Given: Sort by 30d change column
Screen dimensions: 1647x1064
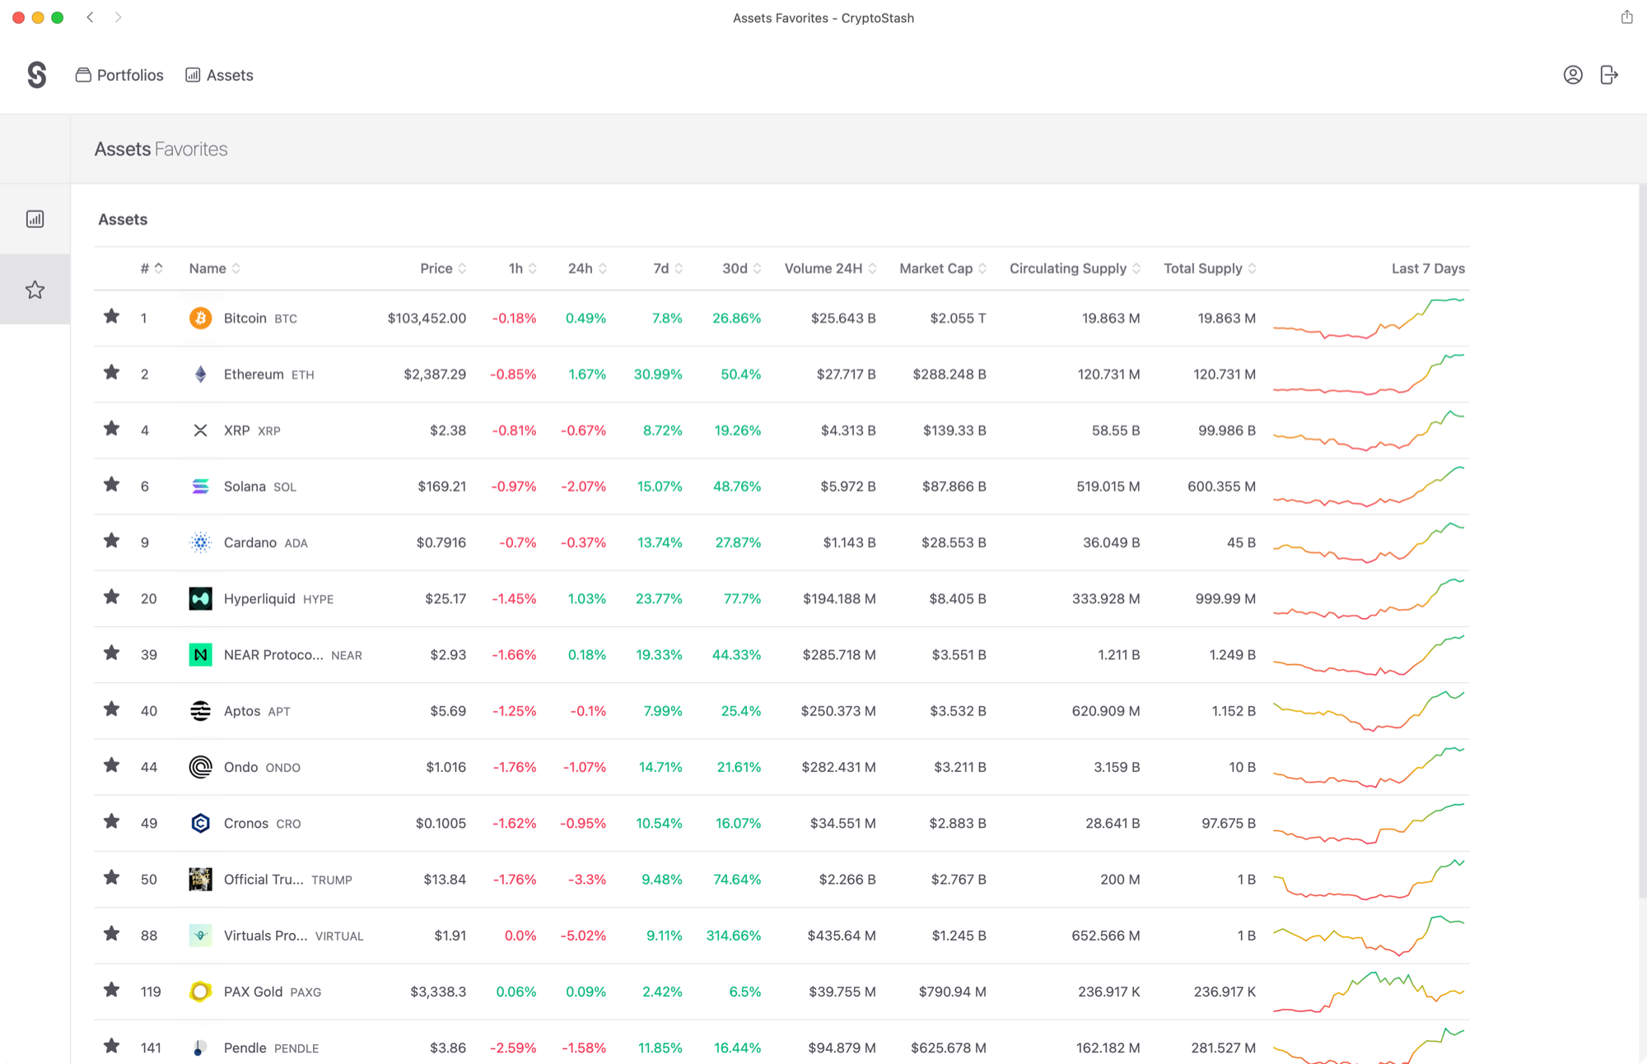Looking at the screenshot, I should (x=741, y=268).
